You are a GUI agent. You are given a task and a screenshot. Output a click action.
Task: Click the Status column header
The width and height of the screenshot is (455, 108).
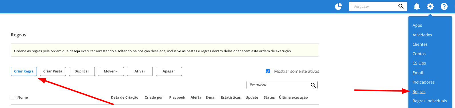[269, 97]
